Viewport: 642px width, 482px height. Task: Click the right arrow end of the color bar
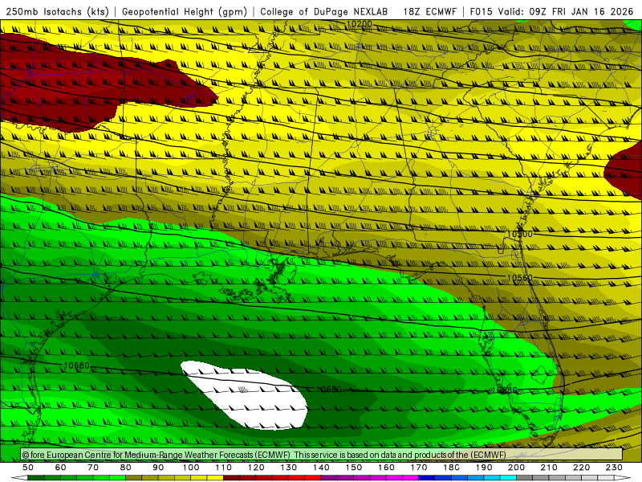[x=623, y=477]
